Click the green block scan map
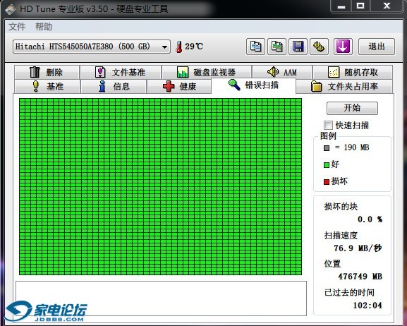The image size is (407, 326). click(160, 186)
